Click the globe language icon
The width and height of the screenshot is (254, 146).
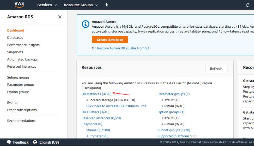[35, 142]
